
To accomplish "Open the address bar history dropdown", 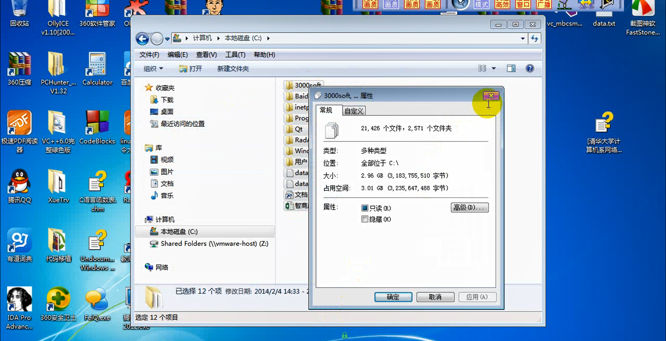I will click(x=523, y=38).
